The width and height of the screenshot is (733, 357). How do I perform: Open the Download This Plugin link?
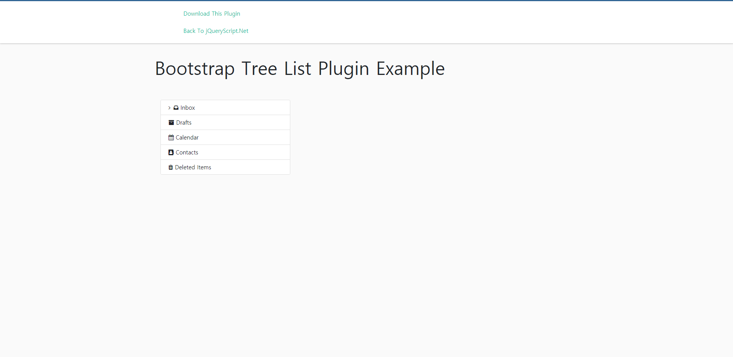click(212, 14)
